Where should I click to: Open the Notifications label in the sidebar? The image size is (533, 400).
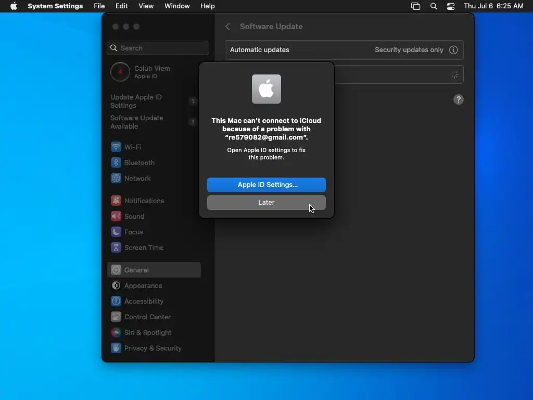[x=144, y=201]
